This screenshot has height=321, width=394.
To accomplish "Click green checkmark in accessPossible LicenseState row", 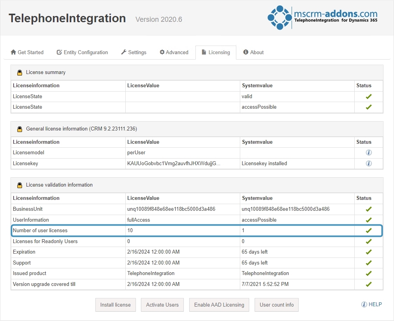I will tap(369, 107).
